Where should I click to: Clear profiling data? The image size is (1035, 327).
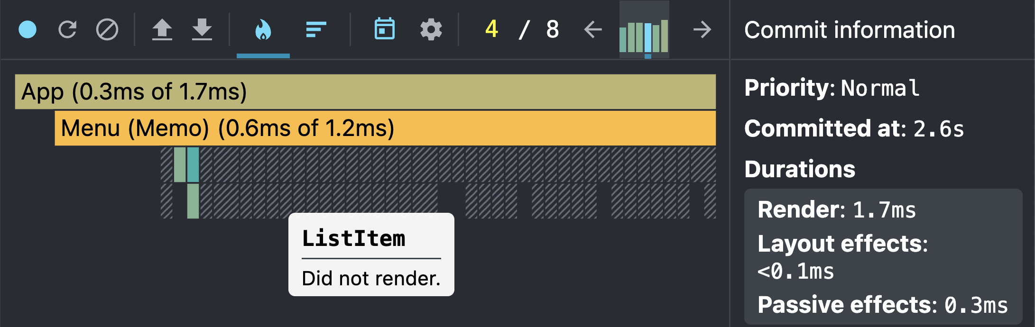[107, 29]
